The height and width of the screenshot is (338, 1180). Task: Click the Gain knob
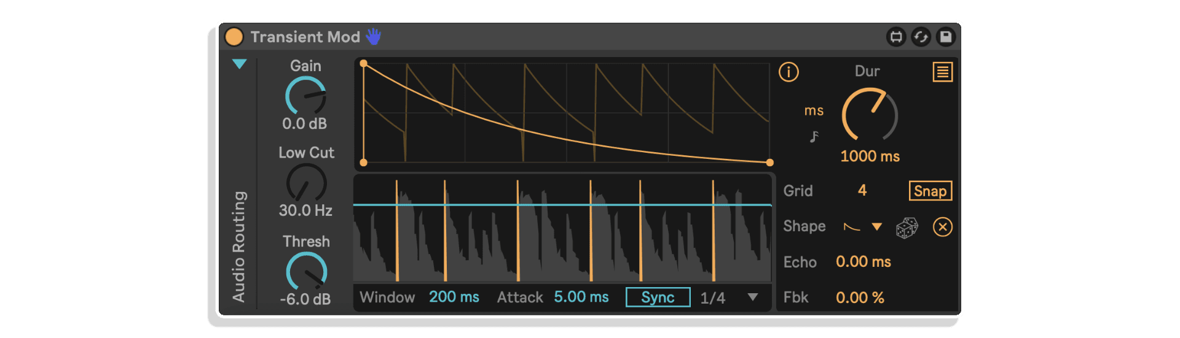point(306,96)
